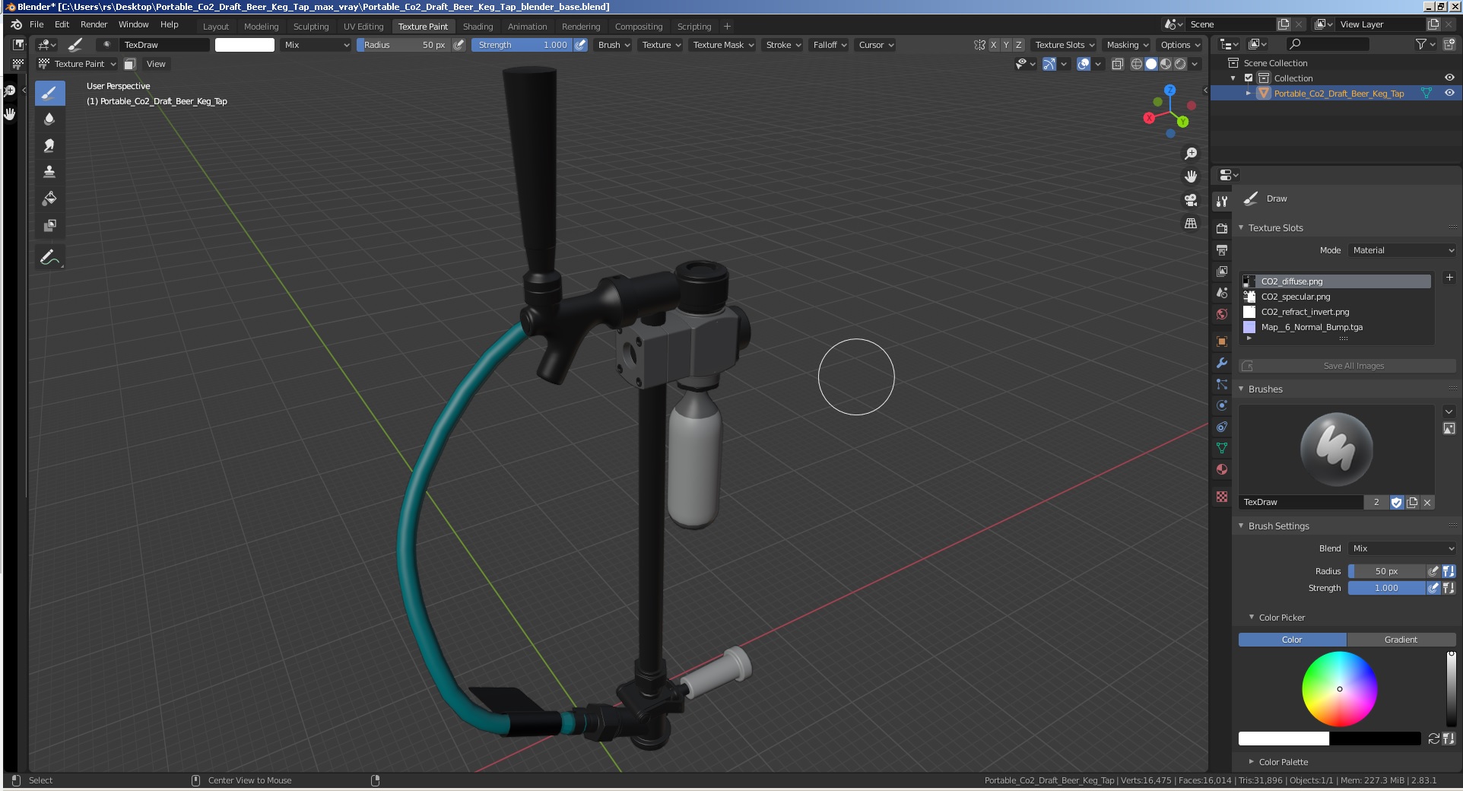Open Brush Settings Blend Mix dropdown
The image size is (1463, 791).
1402,548
